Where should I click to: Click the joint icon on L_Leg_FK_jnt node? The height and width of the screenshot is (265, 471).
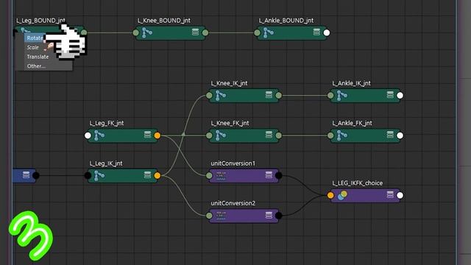point(99,135)
